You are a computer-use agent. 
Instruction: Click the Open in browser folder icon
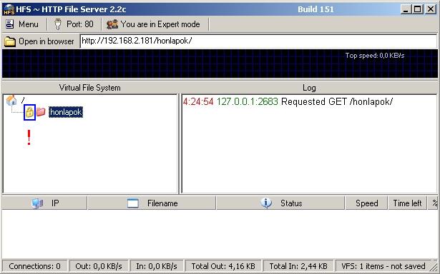10,41
